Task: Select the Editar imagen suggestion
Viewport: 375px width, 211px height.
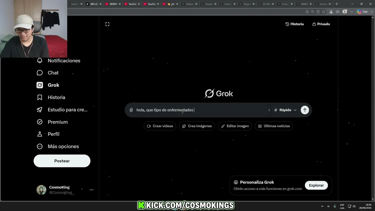Action: click(235, 126)
